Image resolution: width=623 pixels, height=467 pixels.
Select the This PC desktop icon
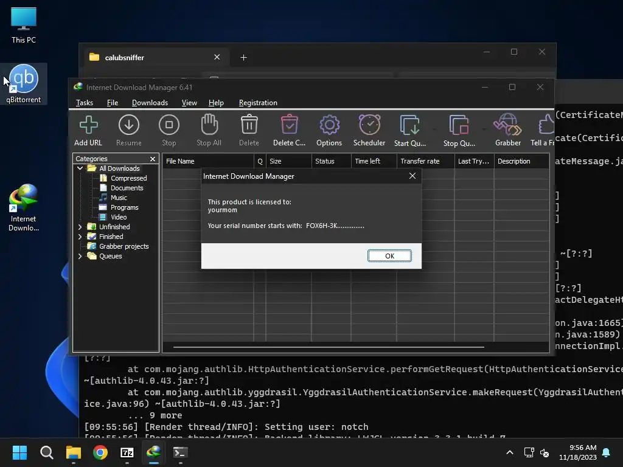24,25
